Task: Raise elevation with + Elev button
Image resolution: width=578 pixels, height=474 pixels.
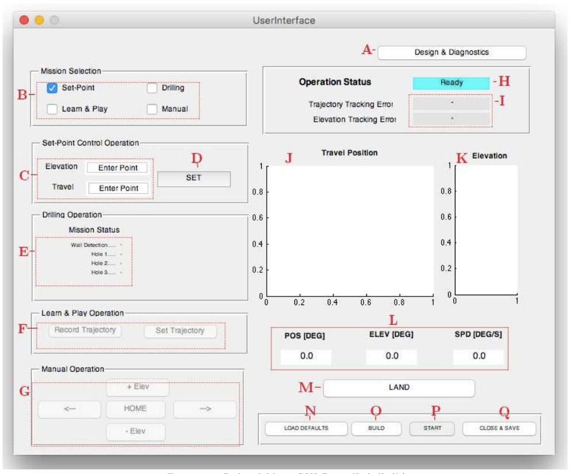Action: pos(138,387)
